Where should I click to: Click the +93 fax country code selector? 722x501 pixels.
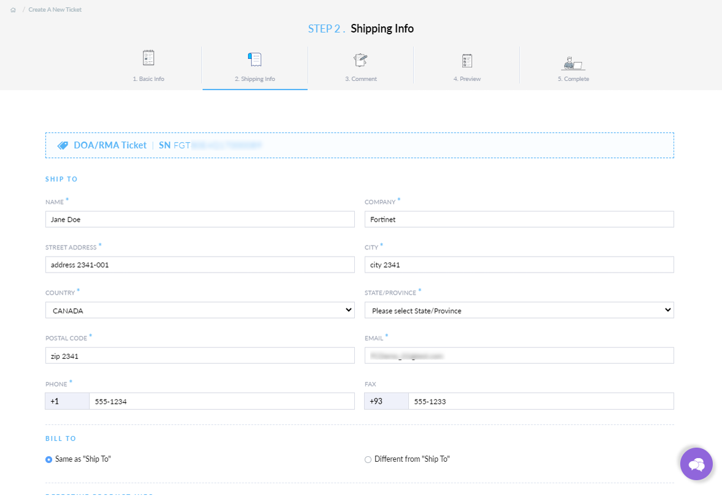coord(387,401)
